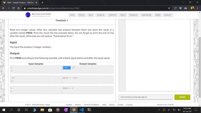Open the blue extension icon beside the star
The height and width of the screenshot is (113, 201).
pyautogui.click(x=175, y=8)
